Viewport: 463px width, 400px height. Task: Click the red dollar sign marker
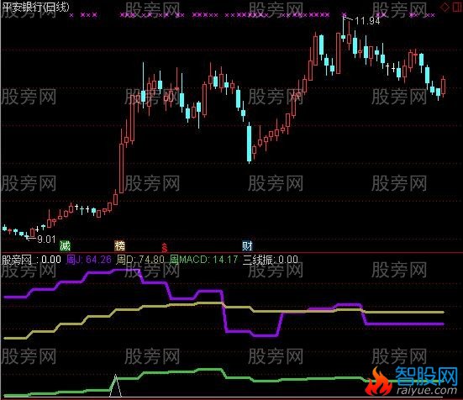click(x=165, y=247)
